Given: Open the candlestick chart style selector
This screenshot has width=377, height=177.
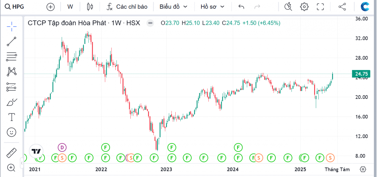Looking at the screenshot, I should [x=90, y=7].
